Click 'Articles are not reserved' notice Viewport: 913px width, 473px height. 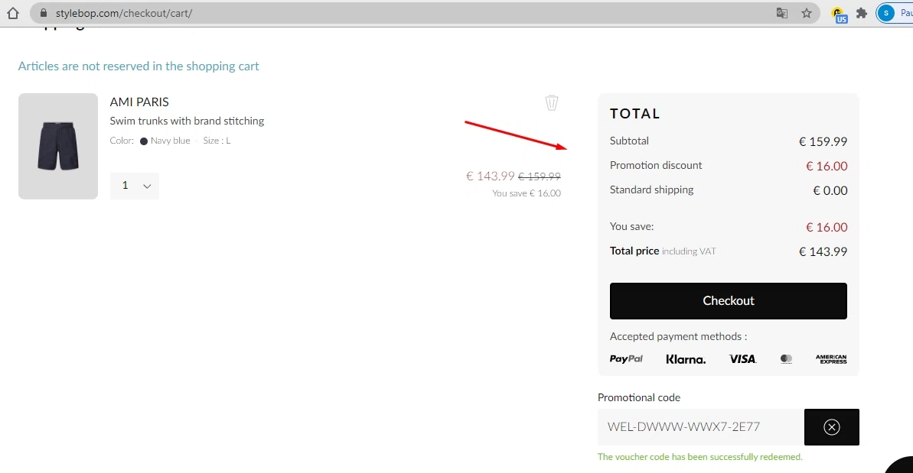139,66
